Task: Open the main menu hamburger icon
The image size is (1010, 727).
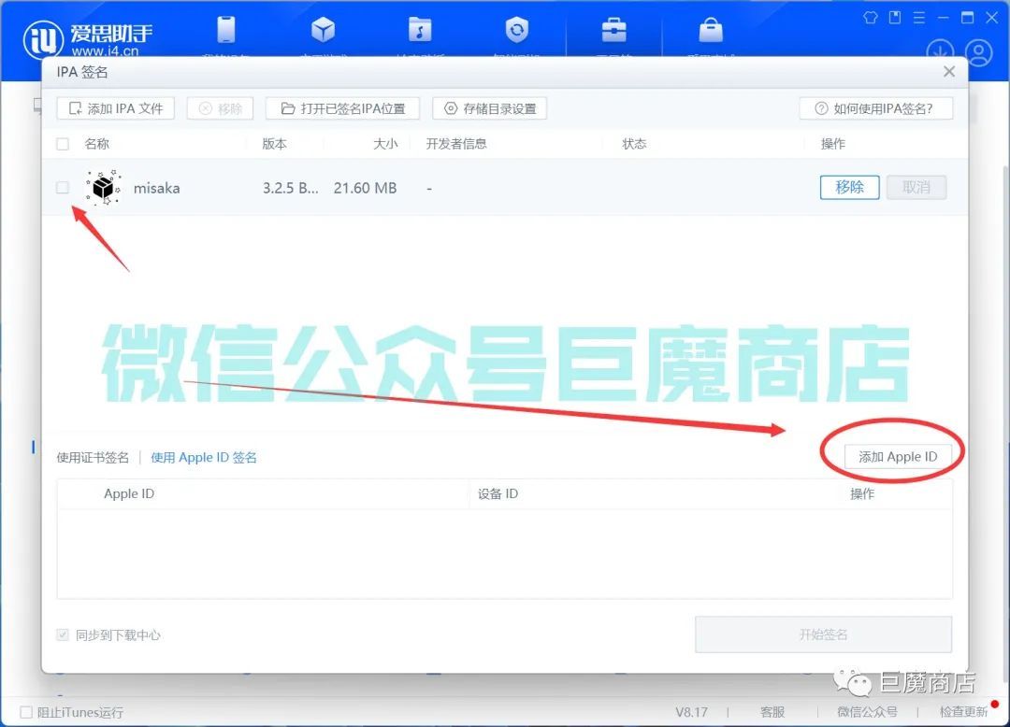Action: coord(919,18)
